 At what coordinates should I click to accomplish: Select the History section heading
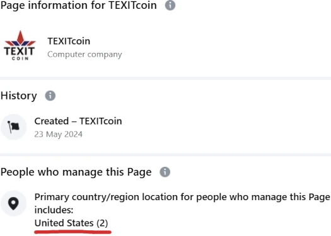(19, 96)
